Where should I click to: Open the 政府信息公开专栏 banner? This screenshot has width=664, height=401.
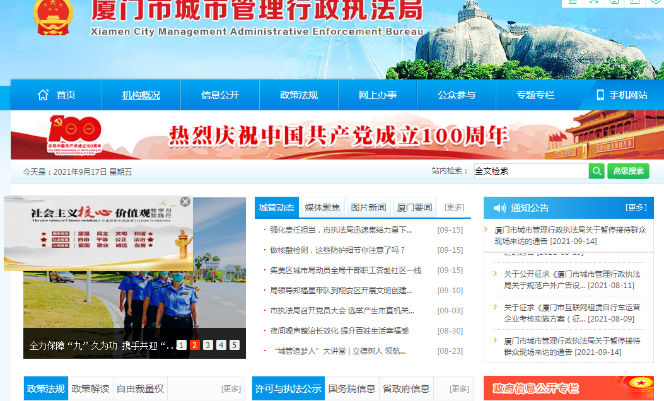click(x=569, y=388)
